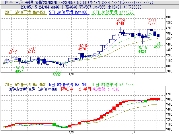Viewport: 179px width, 136px height.
Task: Click the 10日 終値平滑 MA=4593 legend in upper chart
Action: pos(112,12)
